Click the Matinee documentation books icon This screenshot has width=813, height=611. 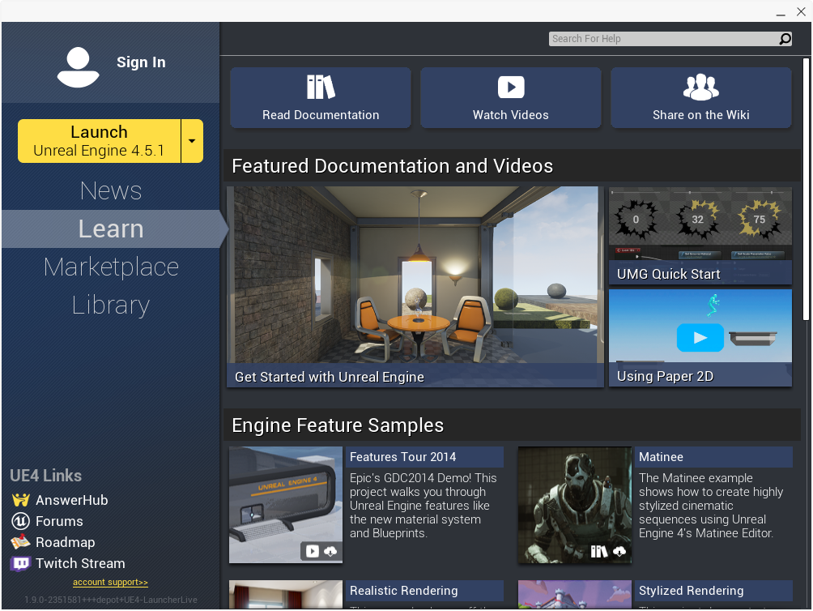599,551
